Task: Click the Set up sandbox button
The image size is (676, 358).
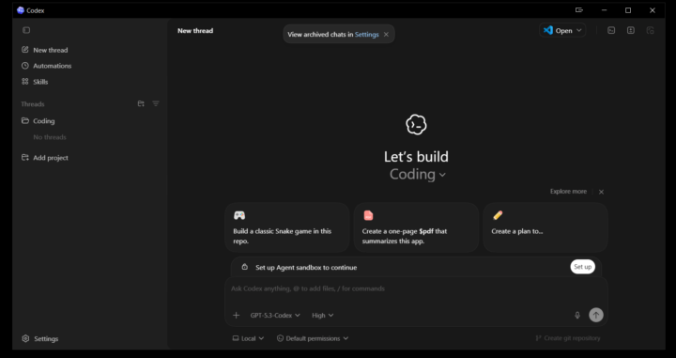Action: tap(582, 267)
